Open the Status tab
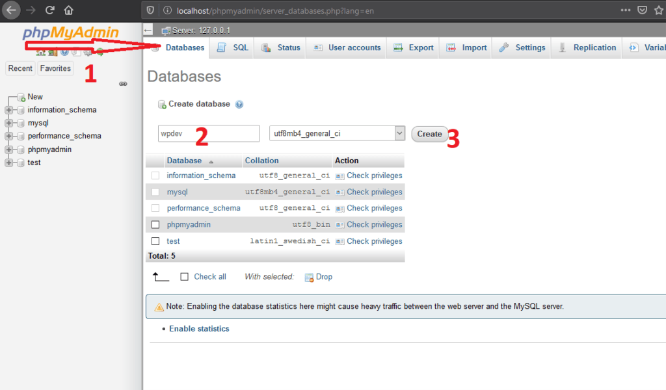This screenshot has width=666, height=390. [280, 47]
